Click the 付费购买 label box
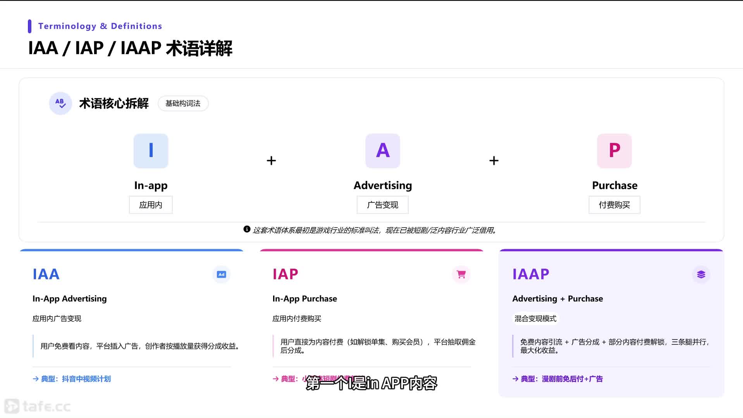This screenshot has width=743, height=418. [x=614, y=205]
